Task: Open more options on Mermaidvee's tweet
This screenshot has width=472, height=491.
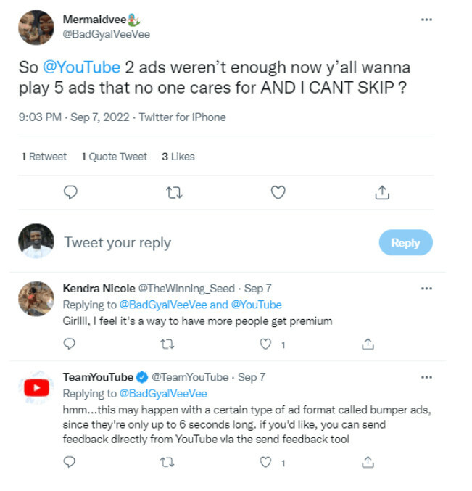Action: point(426,20)
